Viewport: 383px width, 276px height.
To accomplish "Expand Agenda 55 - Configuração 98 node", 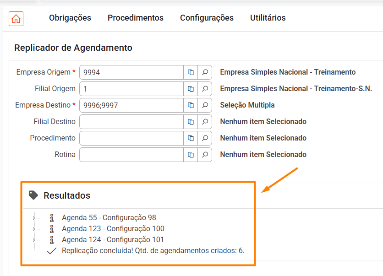I will (x=34, y=218).
